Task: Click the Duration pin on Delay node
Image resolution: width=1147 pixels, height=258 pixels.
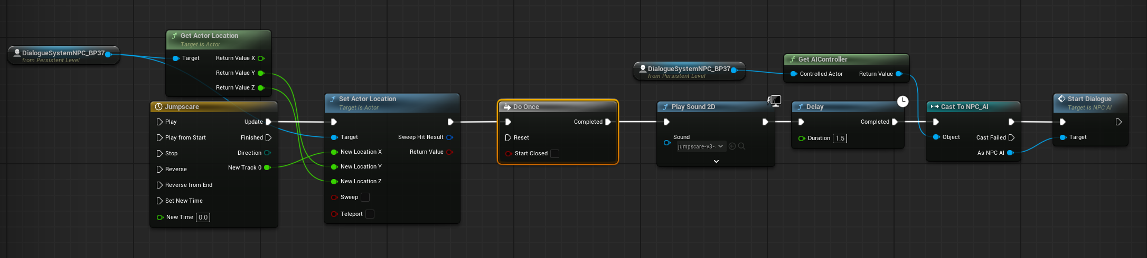Action: pyautogui.click(x=802, y=138)
